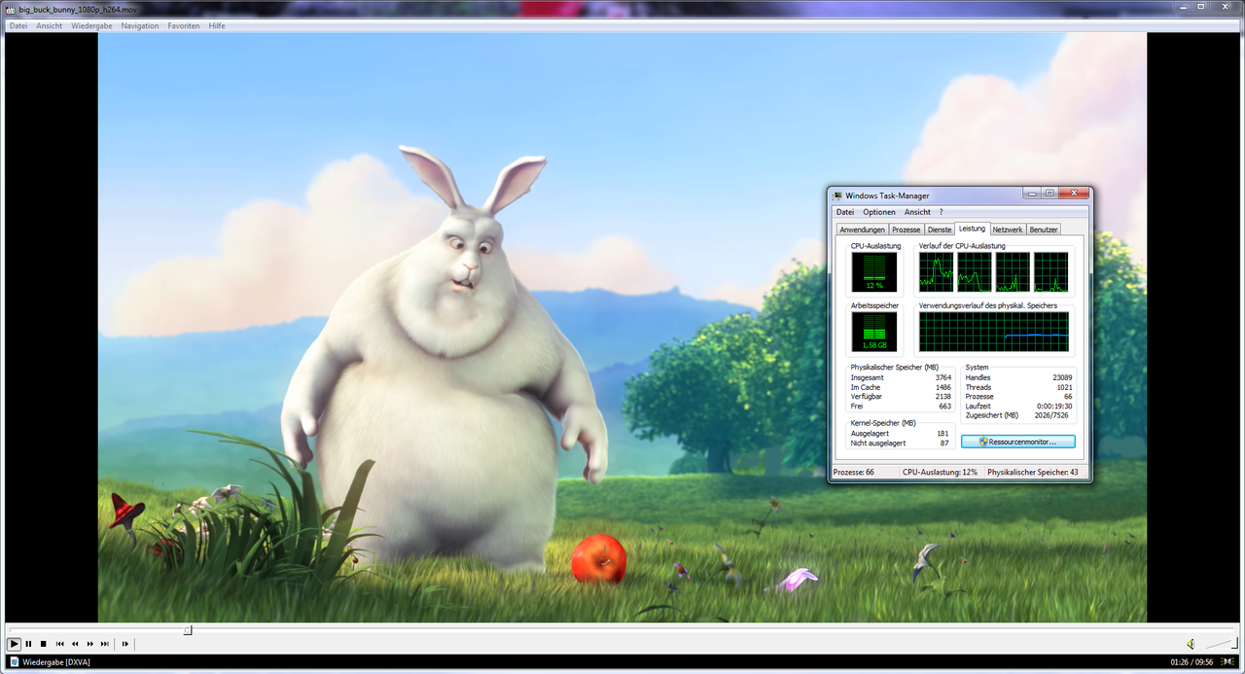Open the player's Ansicht menu
The height and width of the screenshot is (674, 1245).
[50, 26]
